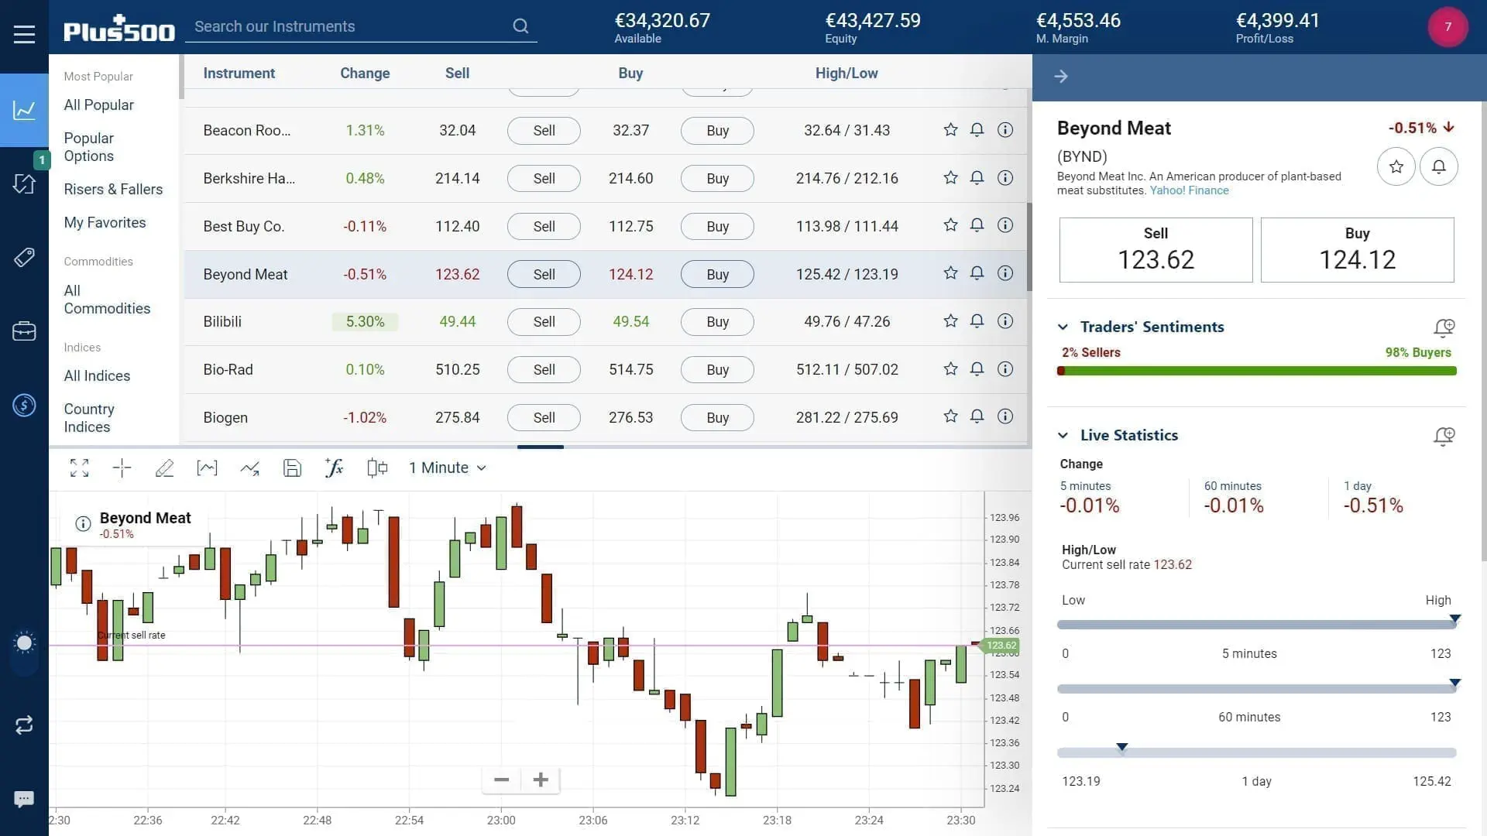Open the live chat icon
The height and width of the screenshot is (836, 1487).
point(24,799)
